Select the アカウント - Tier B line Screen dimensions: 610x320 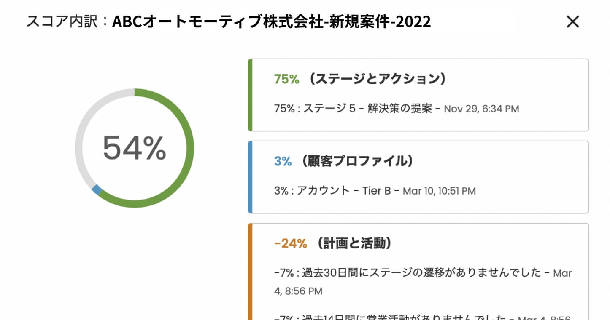(346, 191)
